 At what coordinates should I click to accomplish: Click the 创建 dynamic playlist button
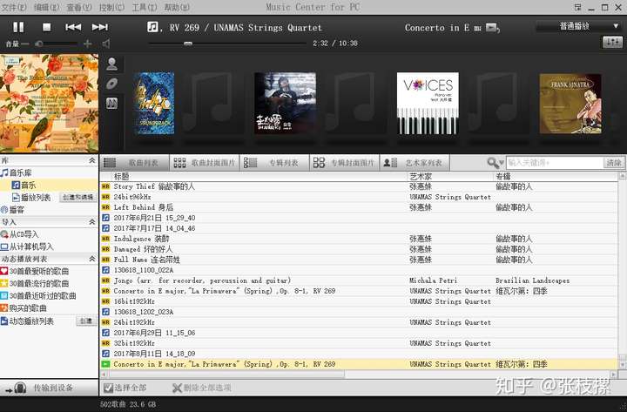(x=86, y=321)
